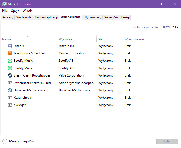Minimize the Menedżer zadań window

[151, 4]
